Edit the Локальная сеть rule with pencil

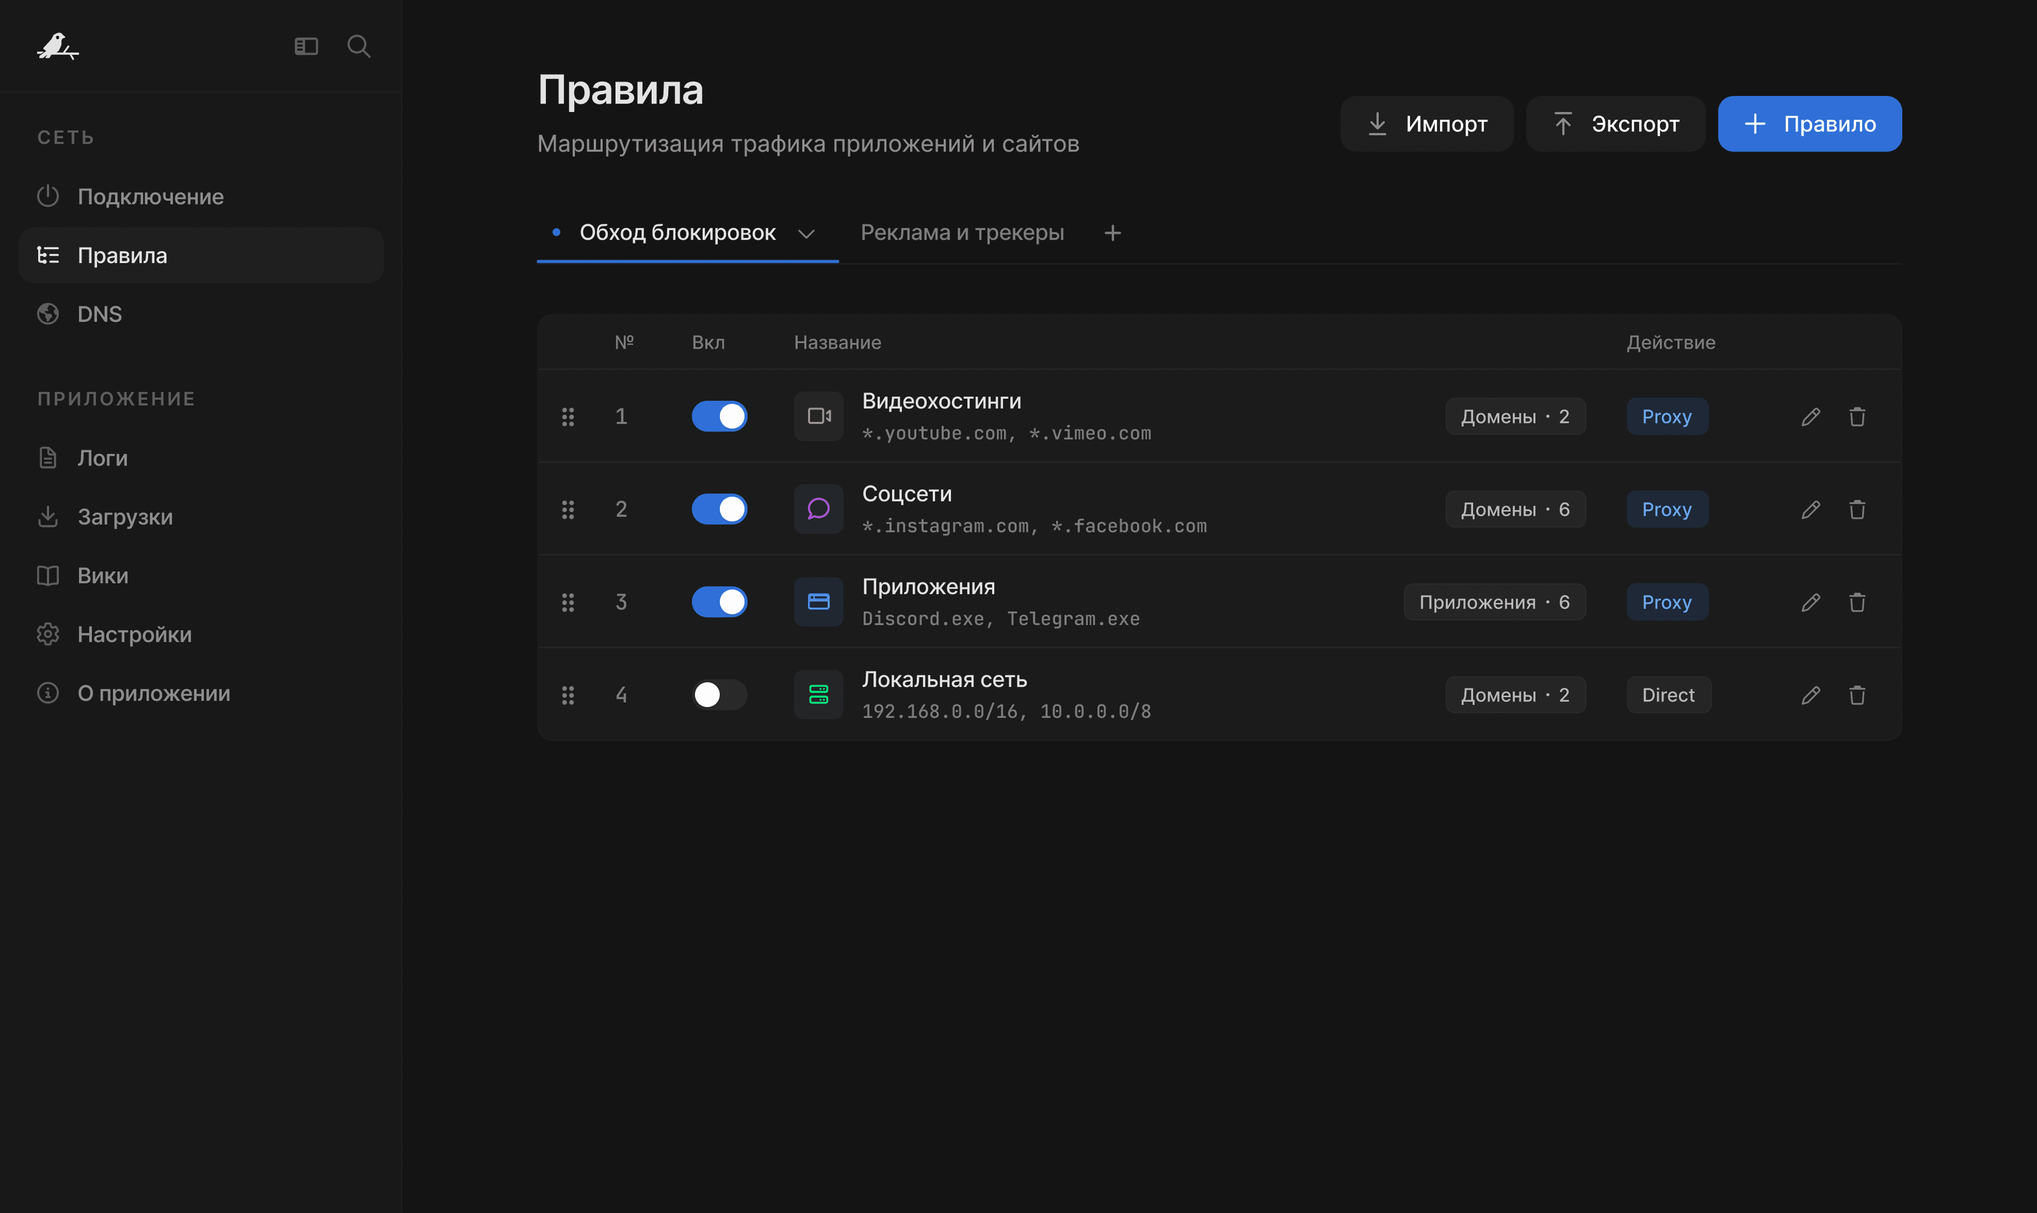1810,695
